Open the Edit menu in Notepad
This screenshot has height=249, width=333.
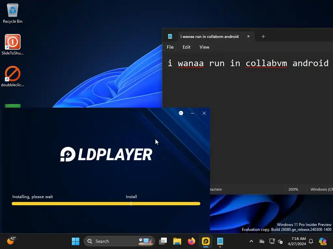click(x=186, y=47)
